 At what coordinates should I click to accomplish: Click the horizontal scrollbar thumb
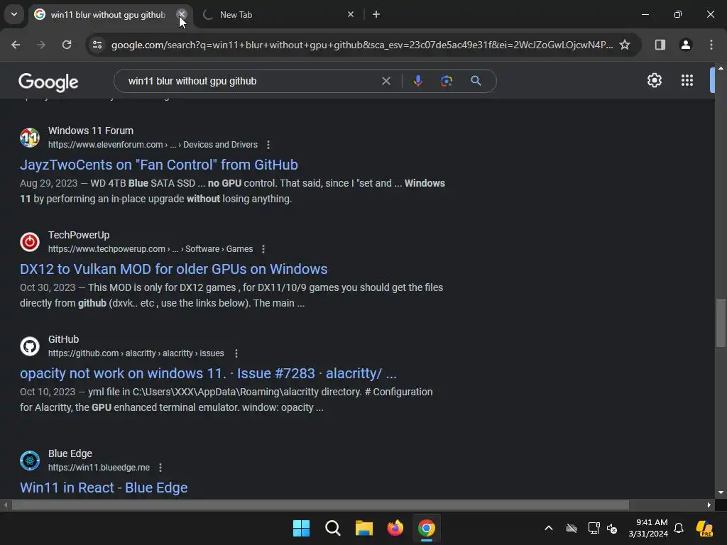tap(320, 505)
